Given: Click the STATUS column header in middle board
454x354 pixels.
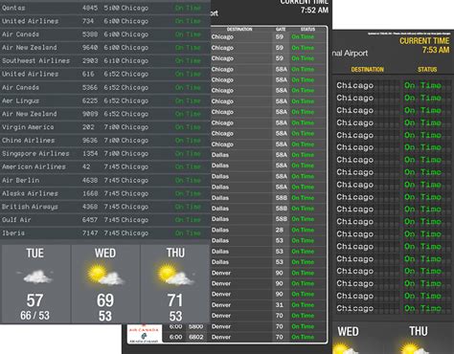Looking at the screenshot, I should 307,29.
